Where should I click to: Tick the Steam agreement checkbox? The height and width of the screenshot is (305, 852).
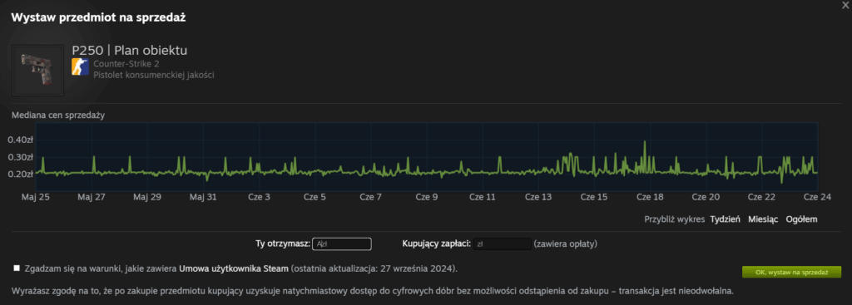coord(17,268)
